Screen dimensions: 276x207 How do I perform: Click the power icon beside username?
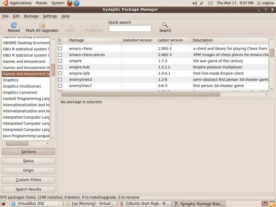259,3
